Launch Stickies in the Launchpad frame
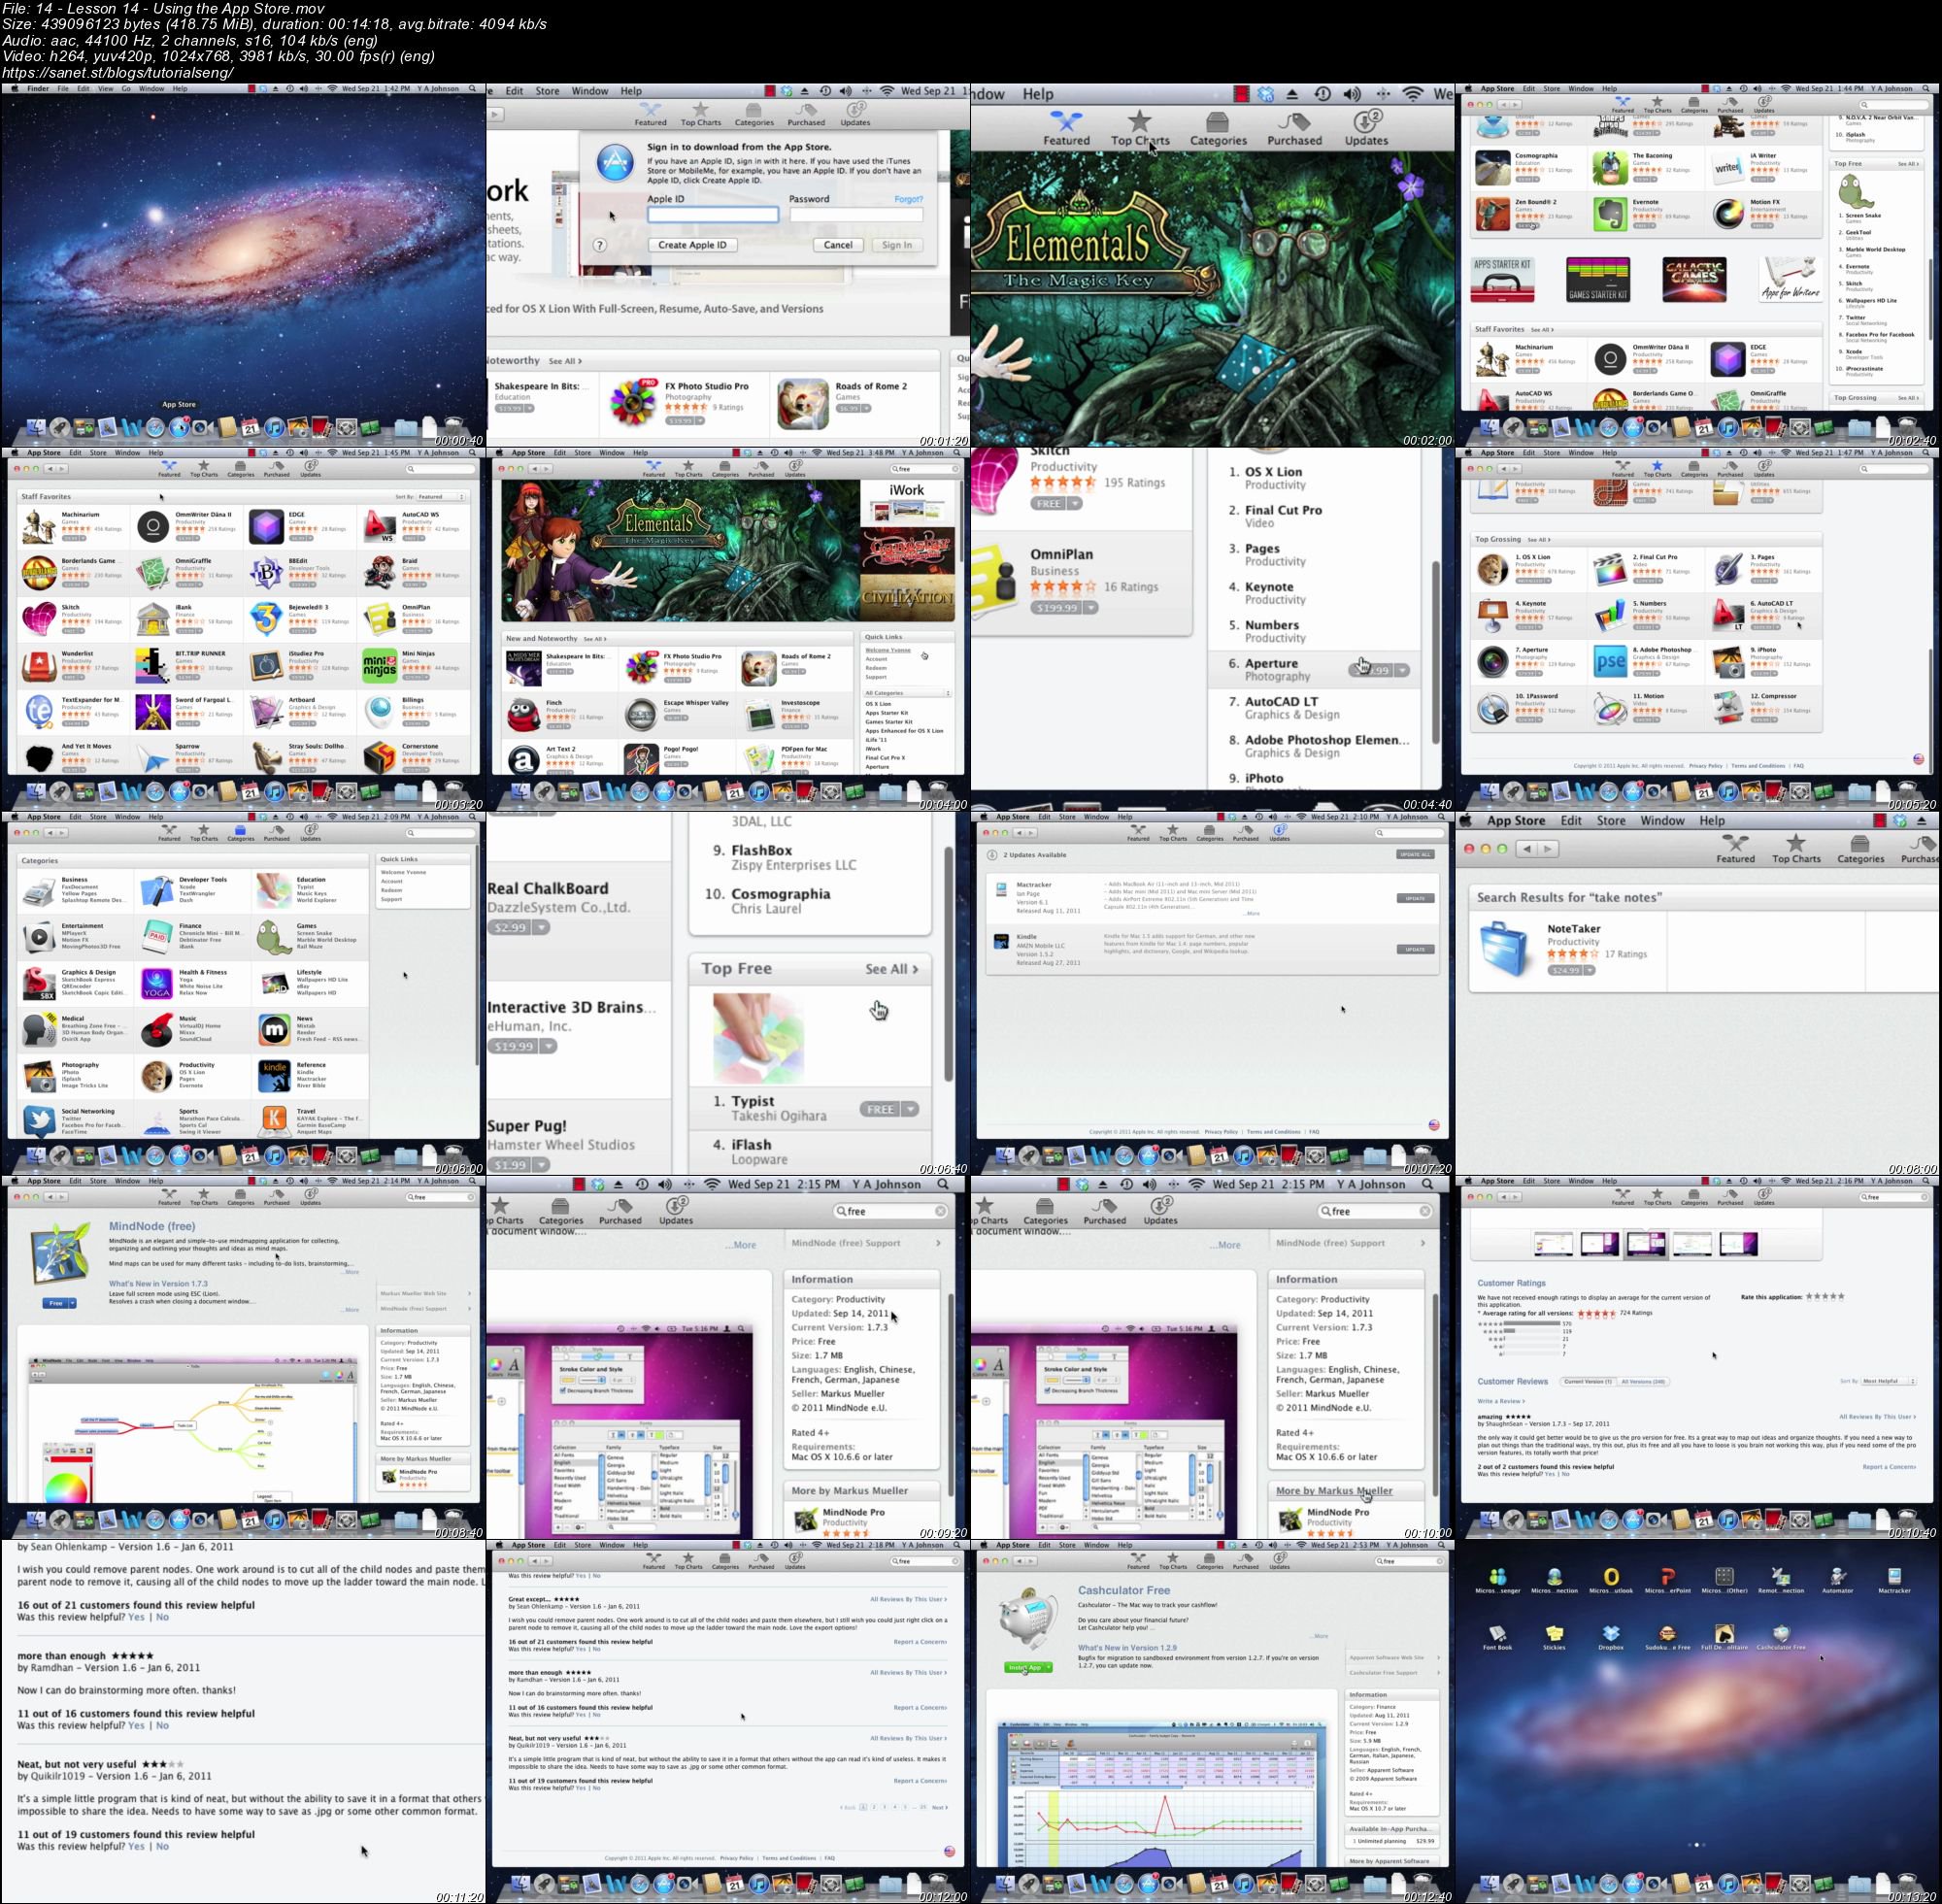Viewport: 1942px width, 1904px height. (1554, 1634)
